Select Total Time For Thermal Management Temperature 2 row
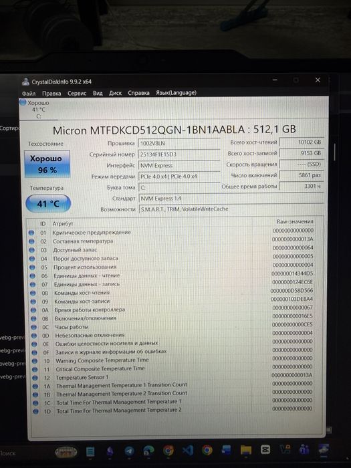The height and width of the screenshot is (468, 351). 172,411
